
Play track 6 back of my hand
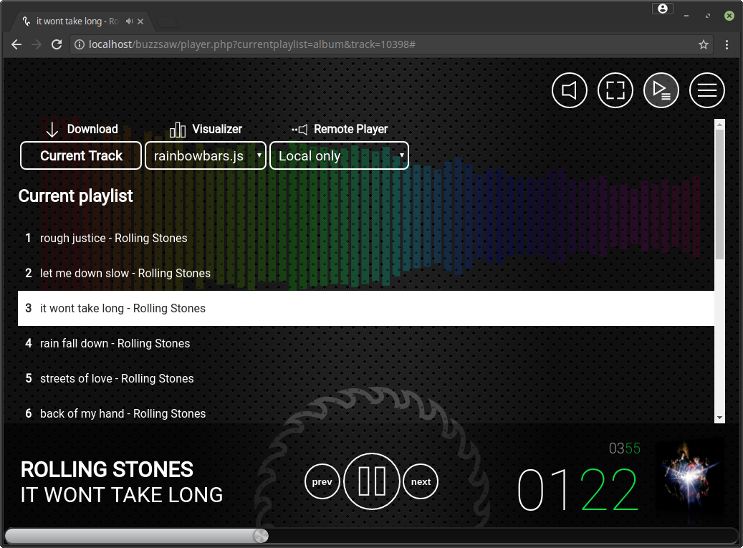[366, 413]
